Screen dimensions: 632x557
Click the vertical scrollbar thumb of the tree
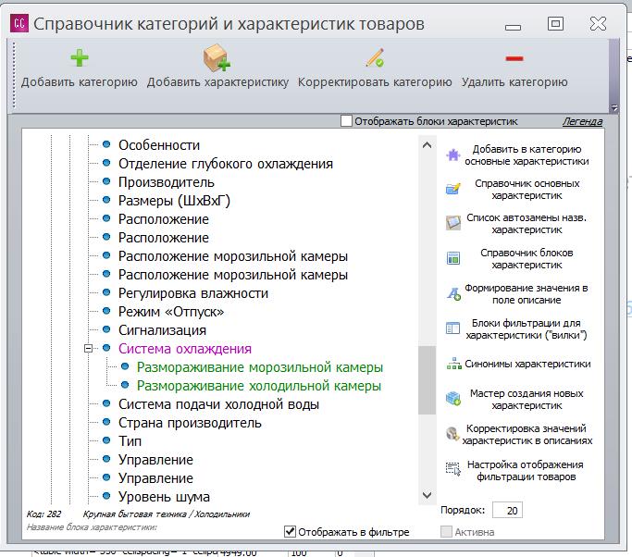(x=427, y=379)
